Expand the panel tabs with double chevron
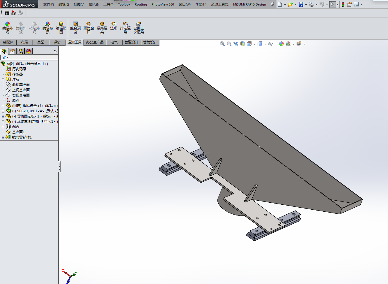Screen dimensions: 388x284 [x=55, y=51]
